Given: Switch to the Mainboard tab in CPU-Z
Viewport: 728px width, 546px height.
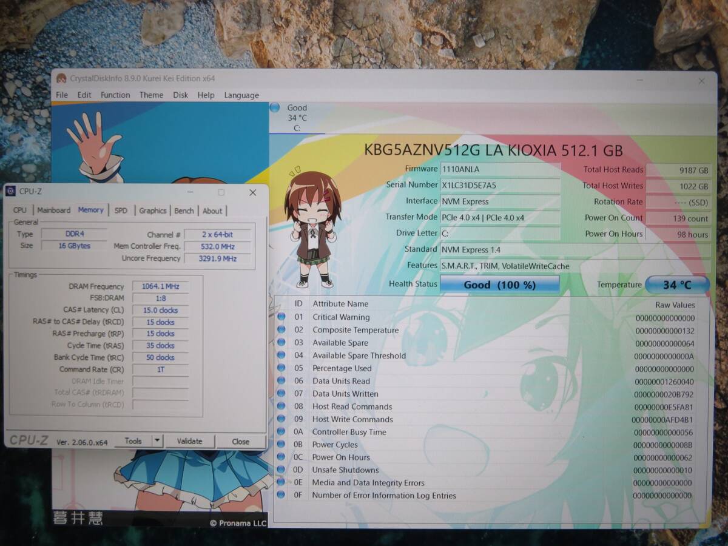Looking at the screenshot, I should pyautogui.click(x=54, y=211).
